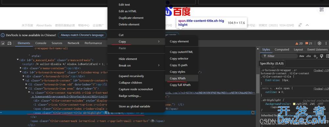Click the background-color yellow swatch
Viewport: 329px width, 127px height.
click(x=294, y=104)
